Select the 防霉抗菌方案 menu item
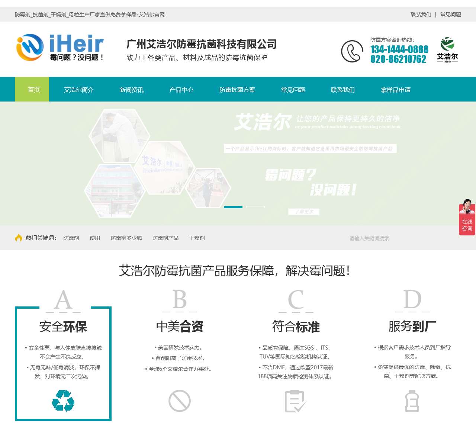Screen dimensions: 476x434 (x=237, y=90)
